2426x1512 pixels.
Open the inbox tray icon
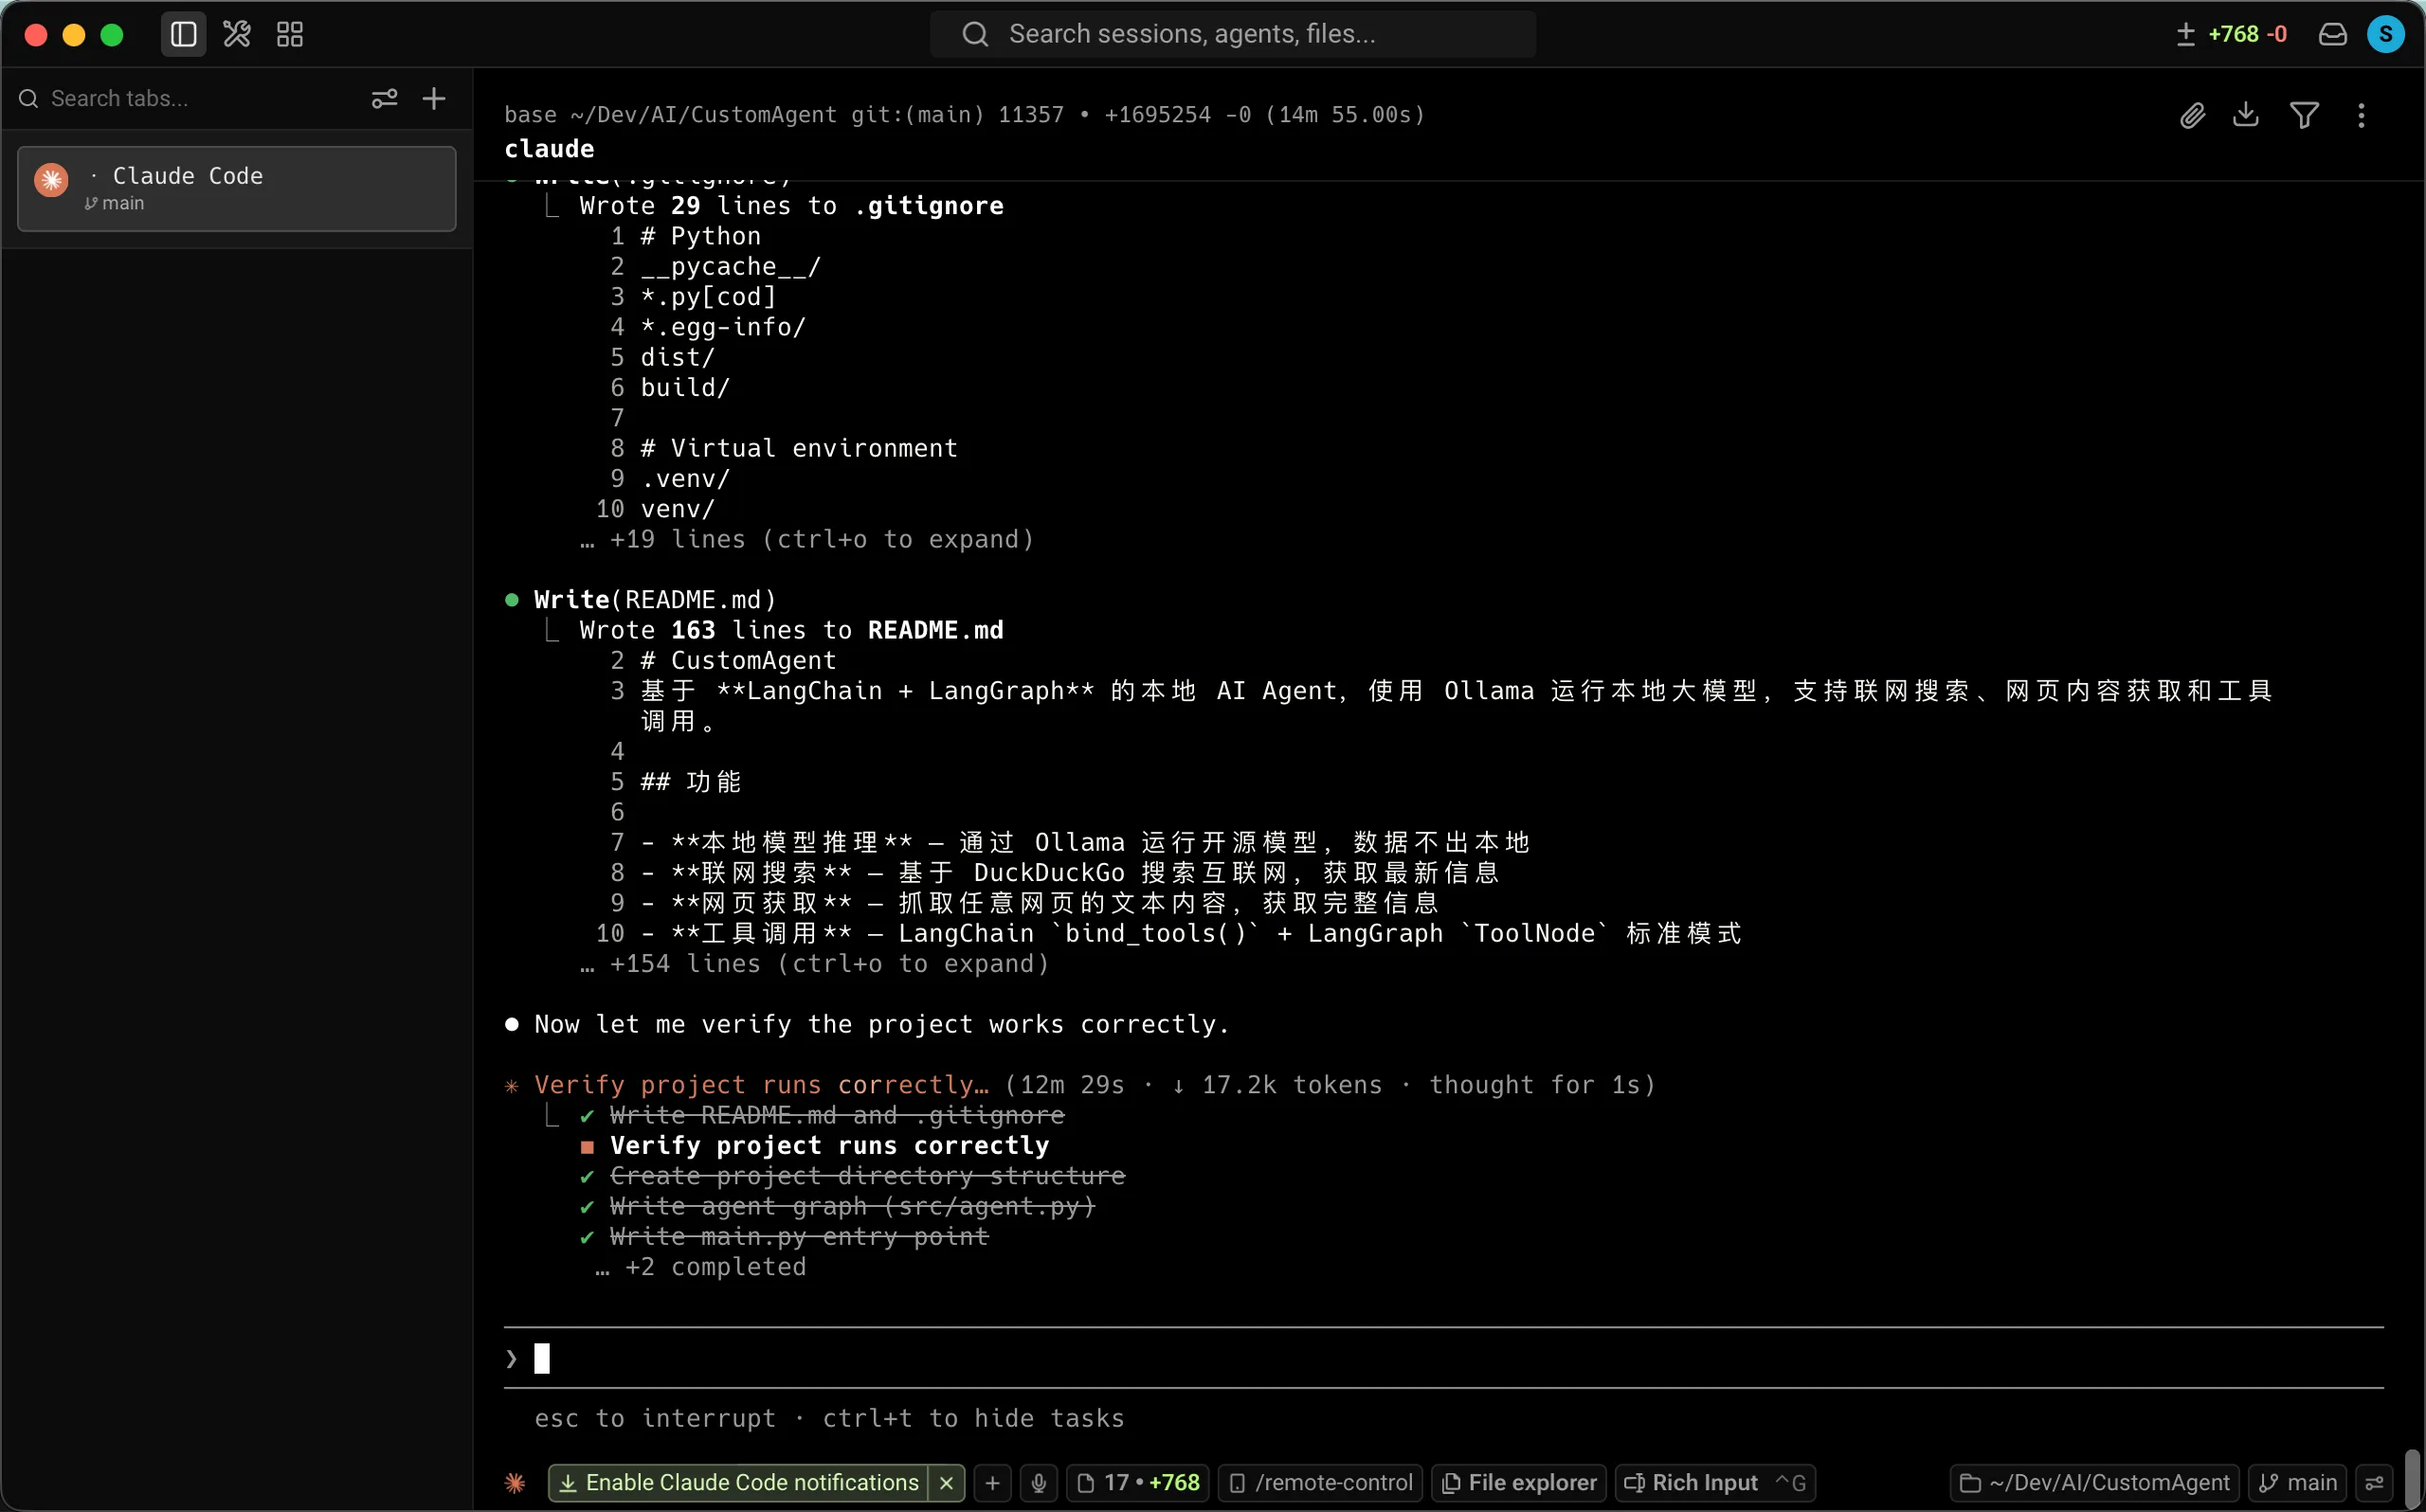[2333, 34]
